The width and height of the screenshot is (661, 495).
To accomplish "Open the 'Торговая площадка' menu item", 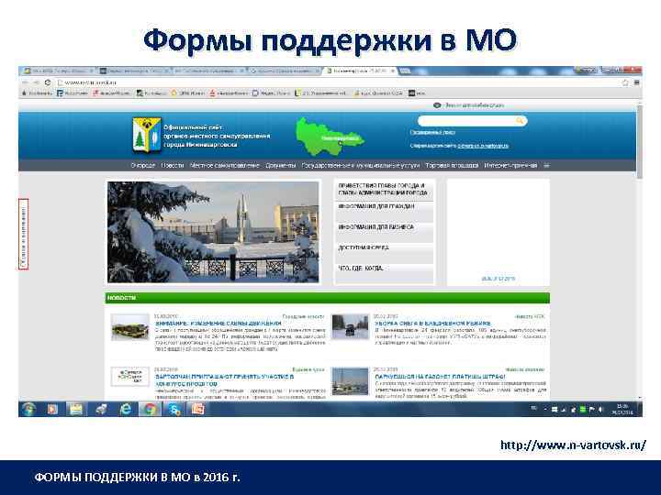I will pos(452,165).
